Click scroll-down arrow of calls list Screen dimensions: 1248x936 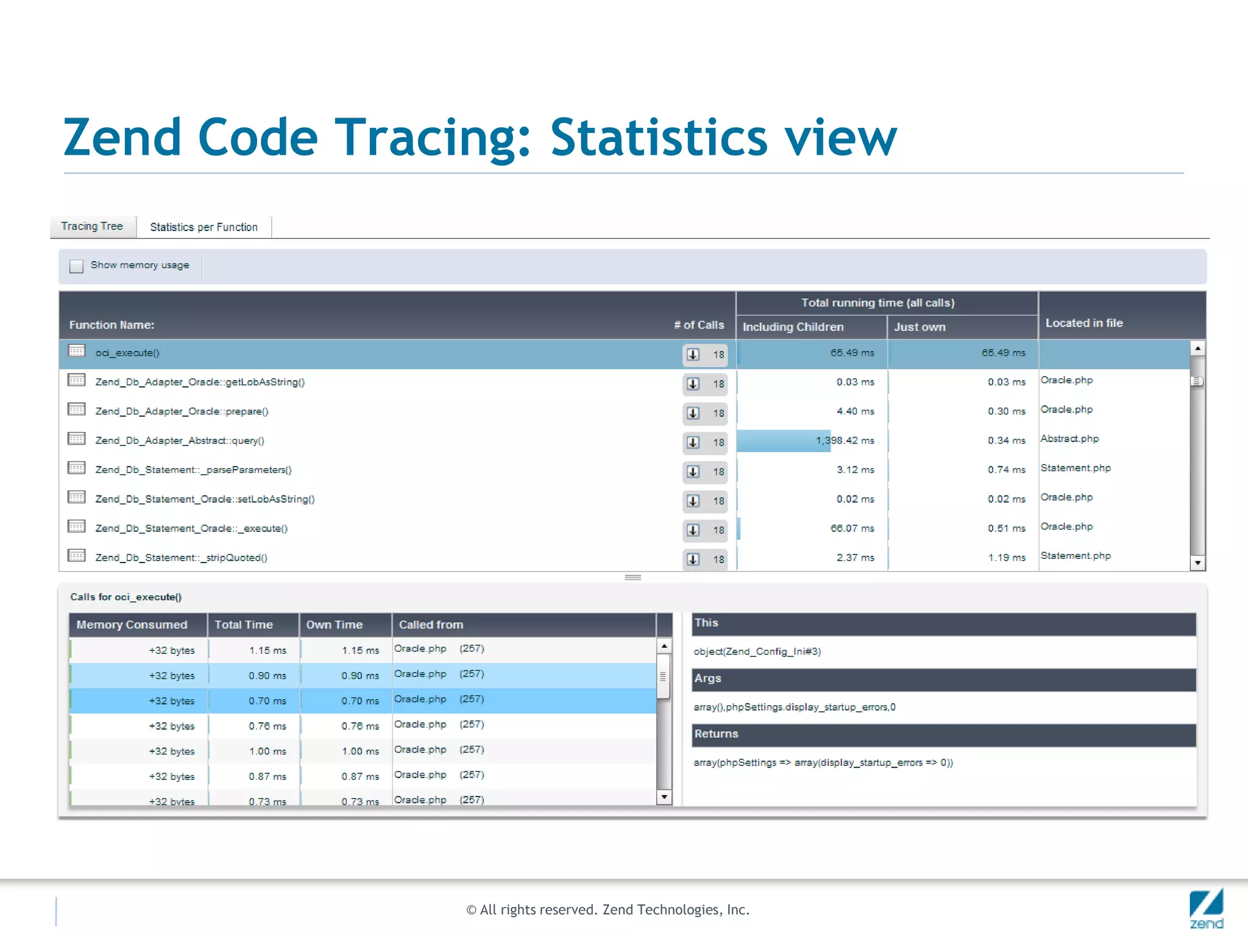point(664,796)
